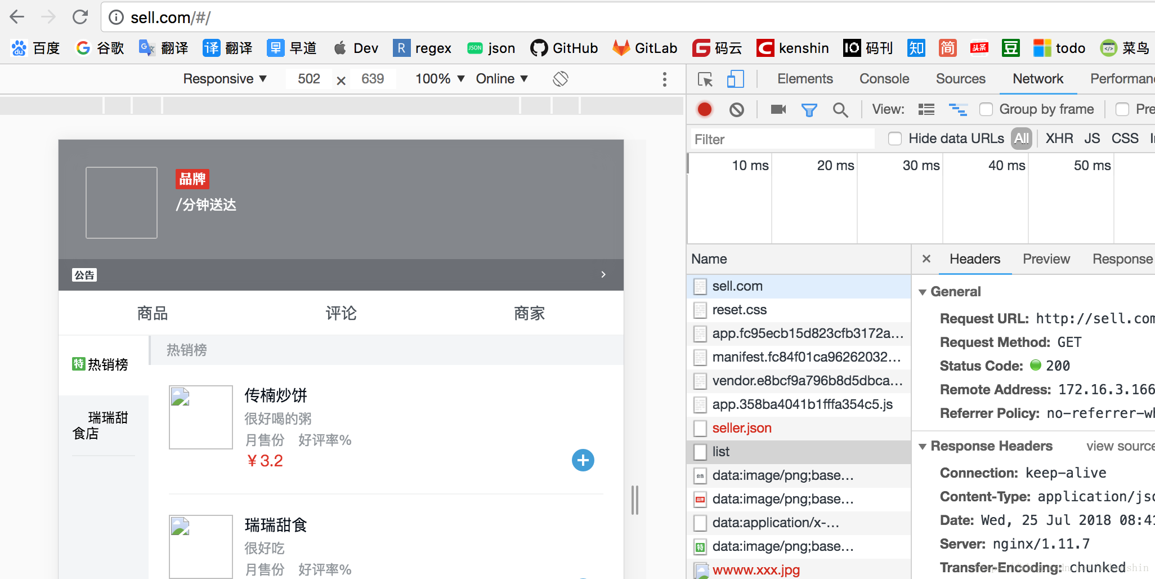Collapse the General section
Screen dimensions: 1155x579
point(923,292)
